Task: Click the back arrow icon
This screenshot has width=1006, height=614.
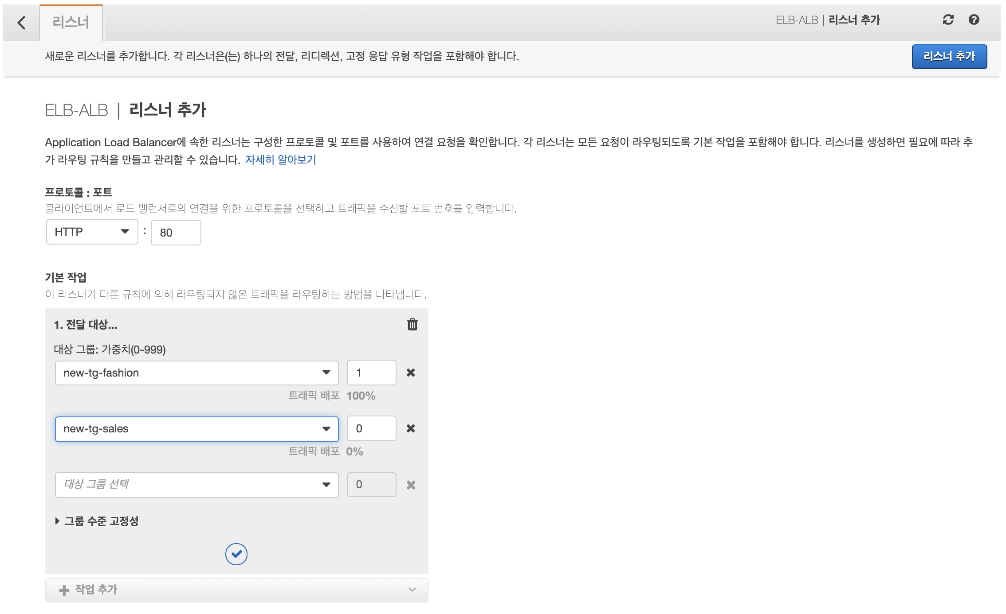Action: pos(21,22)
